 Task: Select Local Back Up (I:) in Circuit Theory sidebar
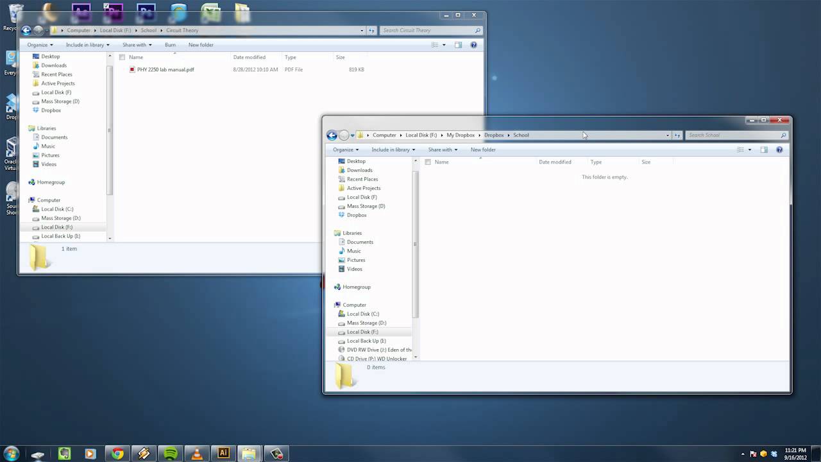point(60,236)
